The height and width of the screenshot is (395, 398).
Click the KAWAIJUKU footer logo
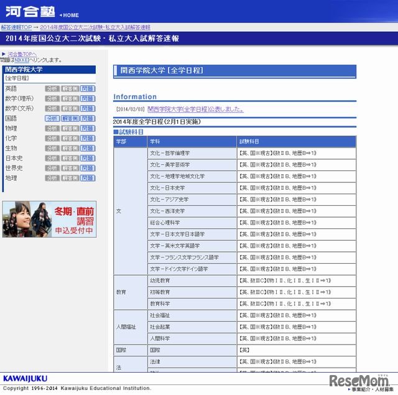coord(25,378)
